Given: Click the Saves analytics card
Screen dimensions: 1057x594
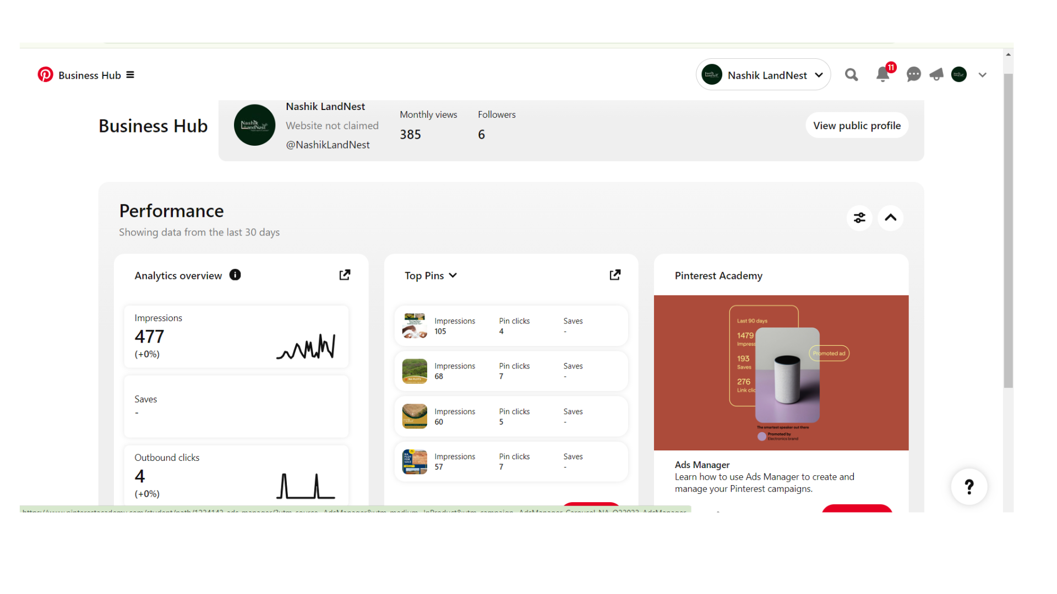Looking at the screenshot, I should (x=236, y=406).
